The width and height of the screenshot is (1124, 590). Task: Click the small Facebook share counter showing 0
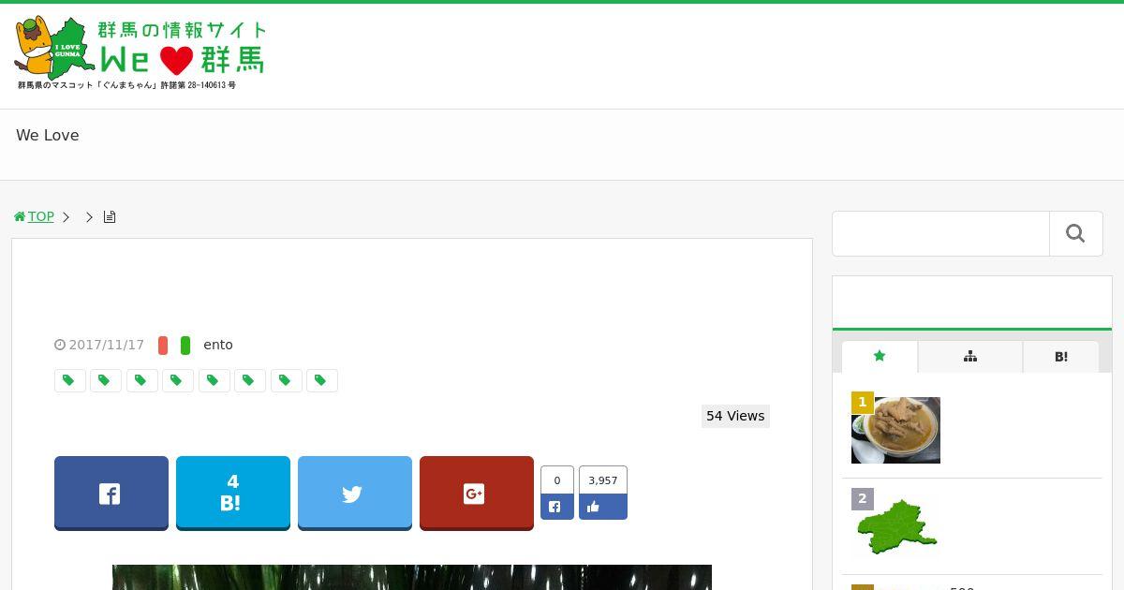click(556, 493)
